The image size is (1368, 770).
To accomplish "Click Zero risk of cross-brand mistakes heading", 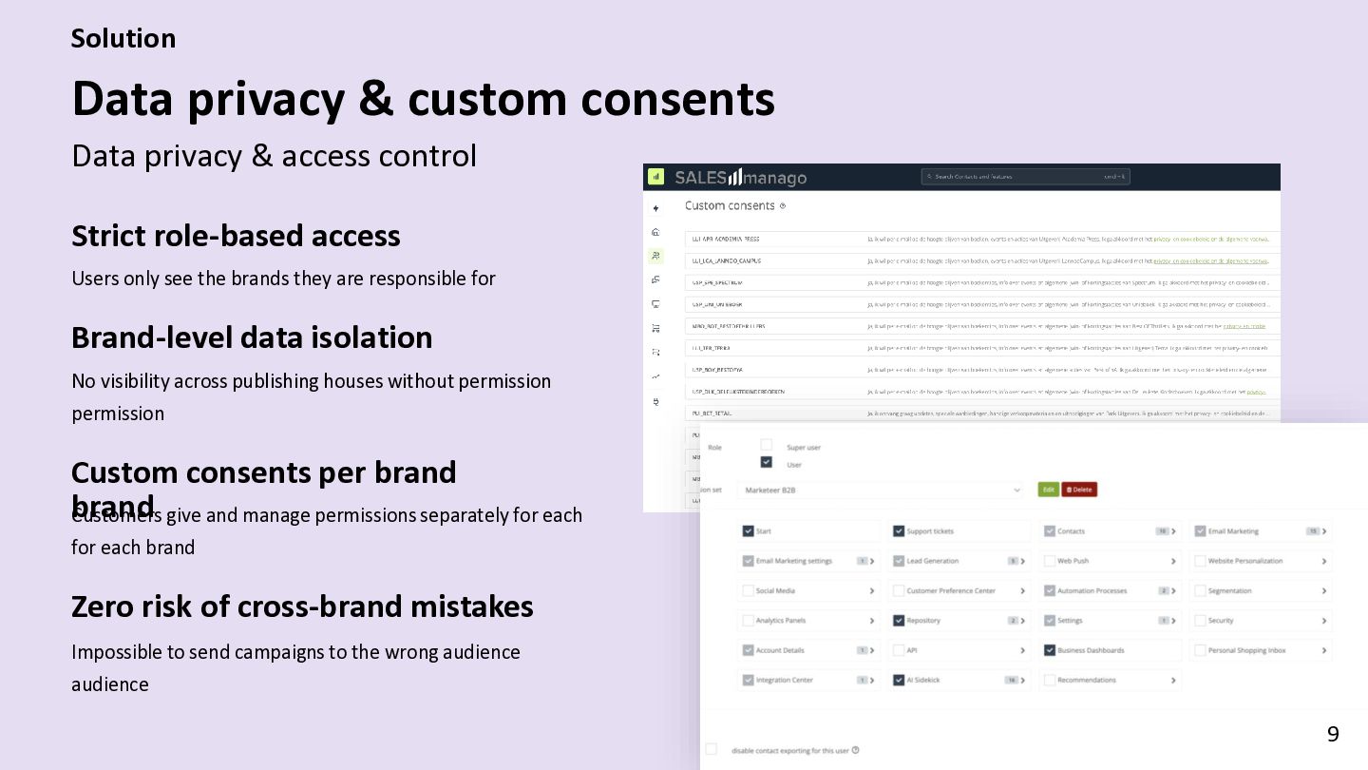I will [302, 606].
